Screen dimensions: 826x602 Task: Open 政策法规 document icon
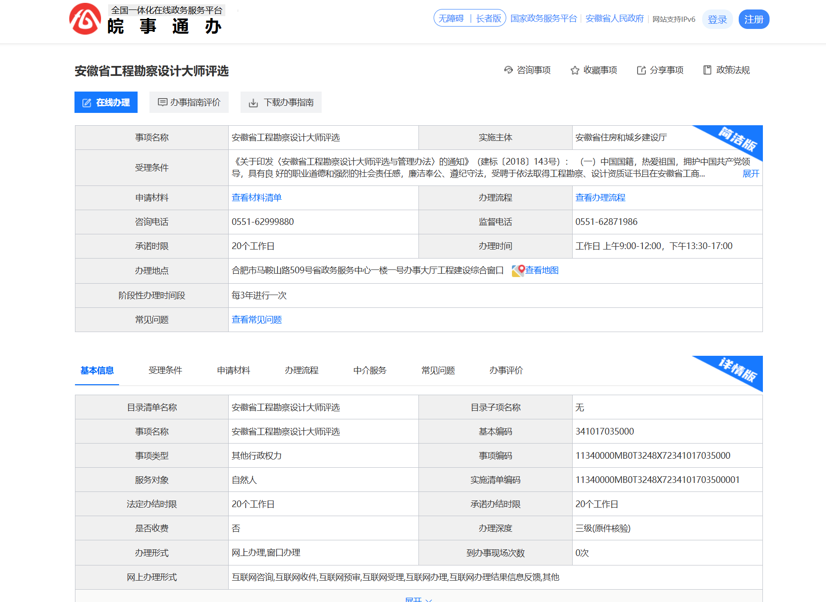tap(707, 70)
